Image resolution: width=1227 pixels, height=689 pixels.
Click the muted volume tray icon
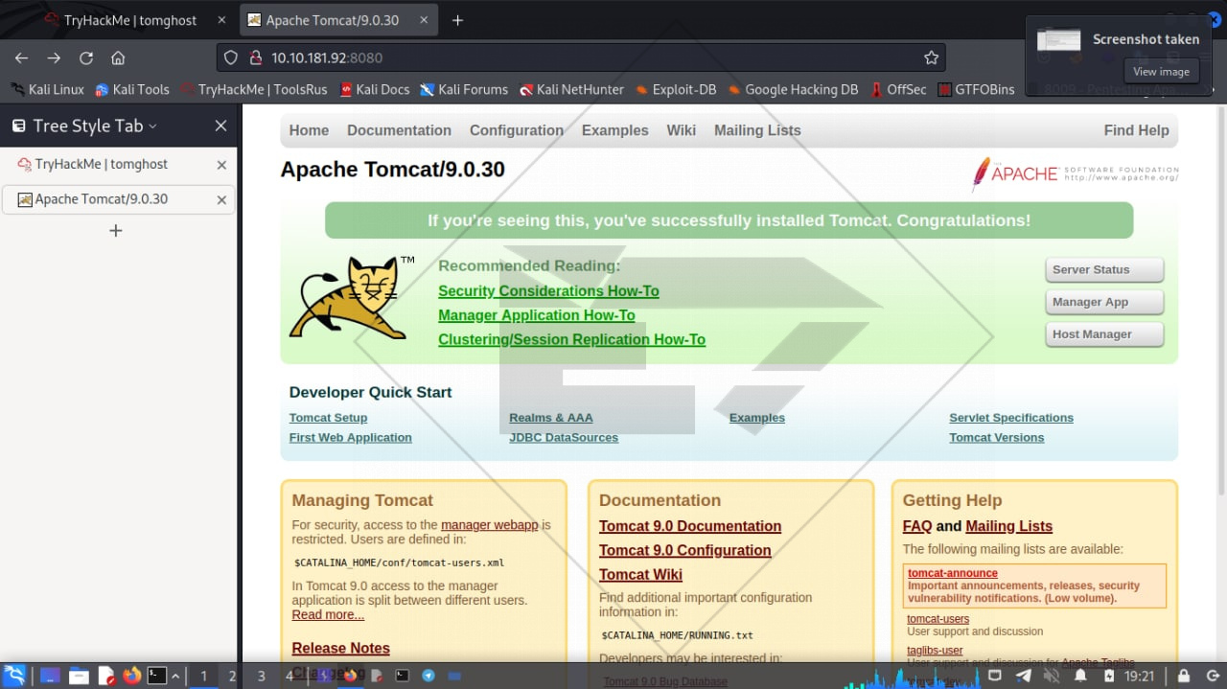click(x=1052, y=676)
